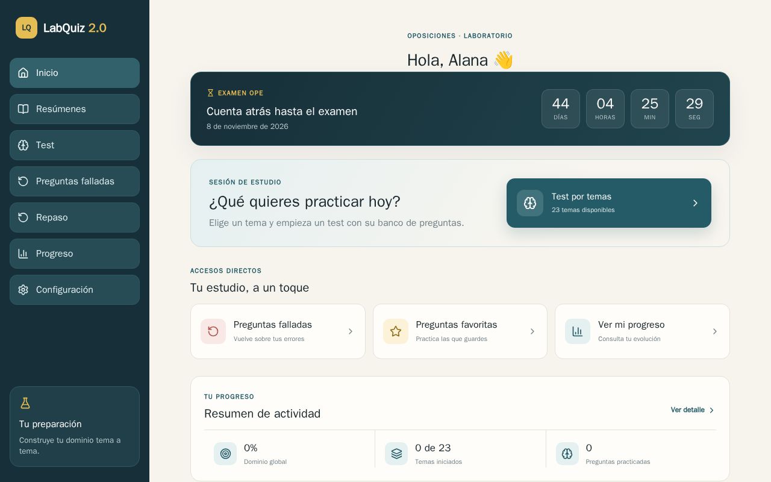This screenshot has height=482, width=771.
Task: Open Configuración in the sidebar
Action: click(75, 290)
